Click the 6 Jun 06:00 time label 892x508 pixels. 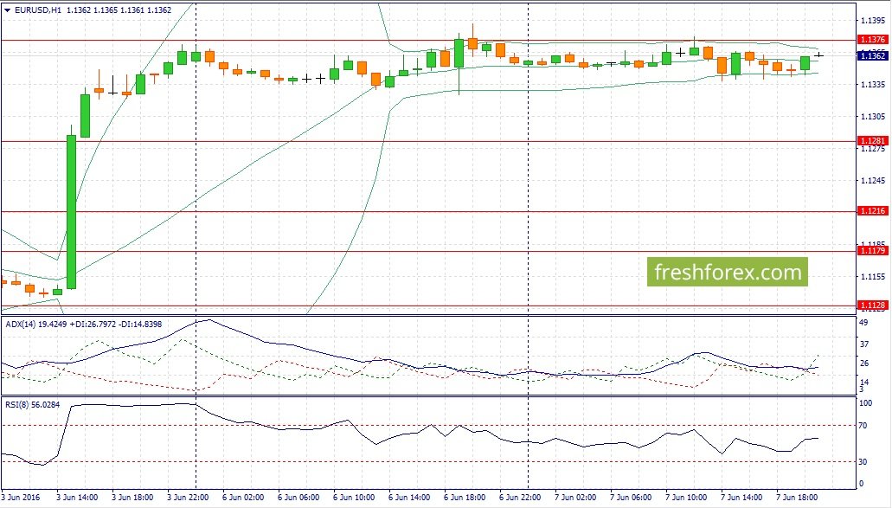coord(298,498)
